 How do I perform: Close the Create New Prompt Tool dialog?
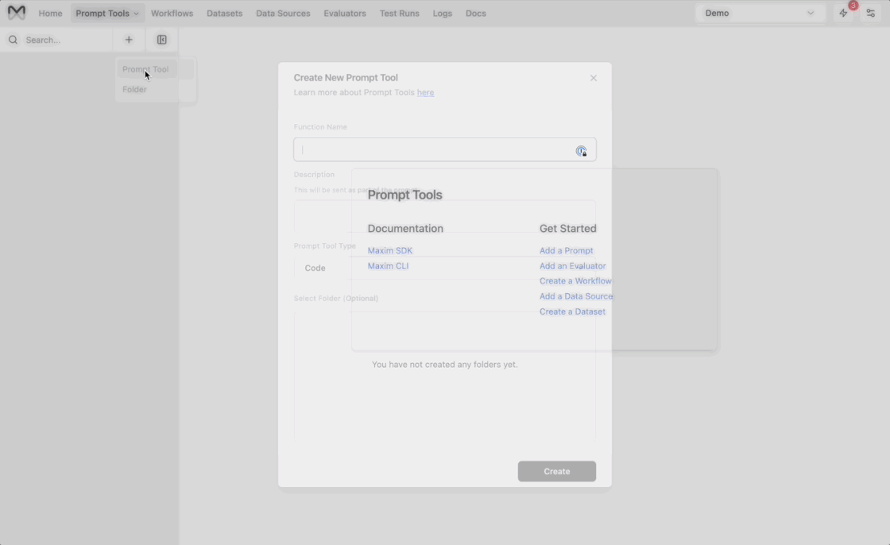pos(593,78)
